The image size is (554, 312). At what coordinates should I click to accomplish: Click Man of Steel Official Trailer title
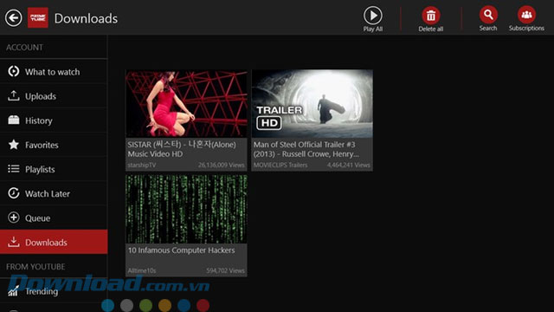pos(306,149)
